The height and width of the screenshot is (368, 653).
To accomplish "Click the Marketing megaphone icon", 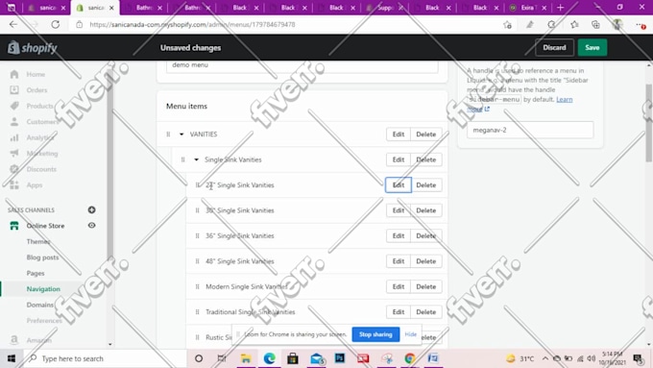I will click(14, 154).
